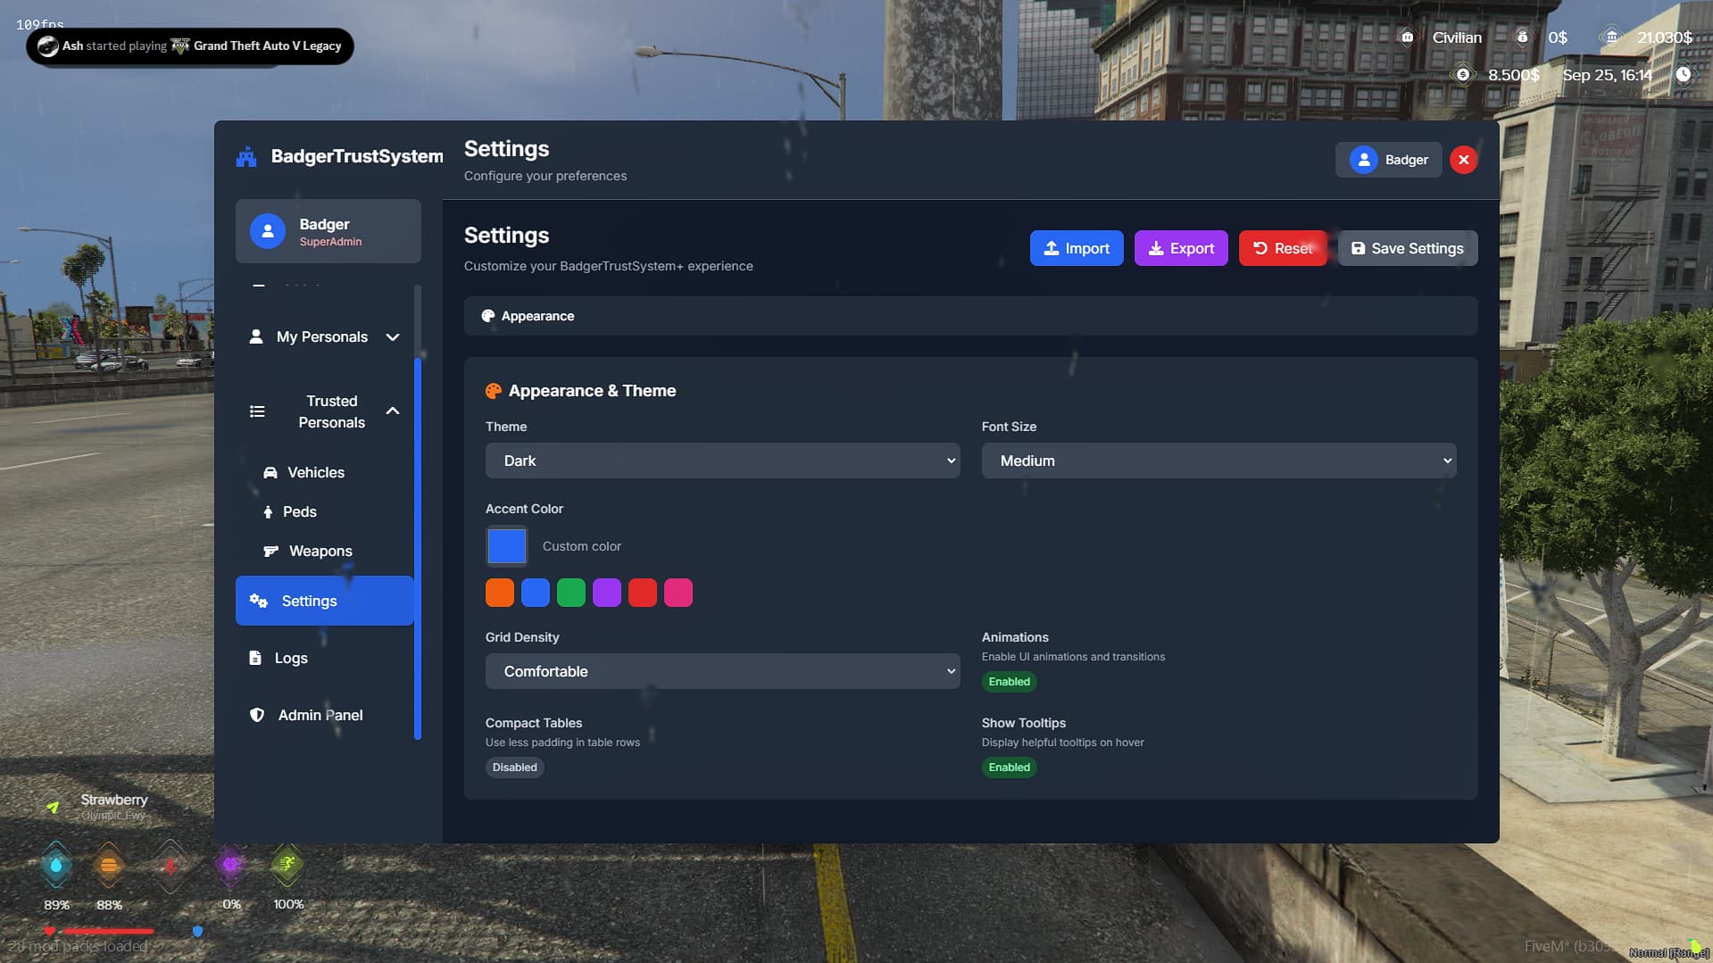Click the shield icon beside Admin Panel
Image resolution: width=1713 pixels, height=963 pixels.
pyautogui.click(x=257, y=715)
